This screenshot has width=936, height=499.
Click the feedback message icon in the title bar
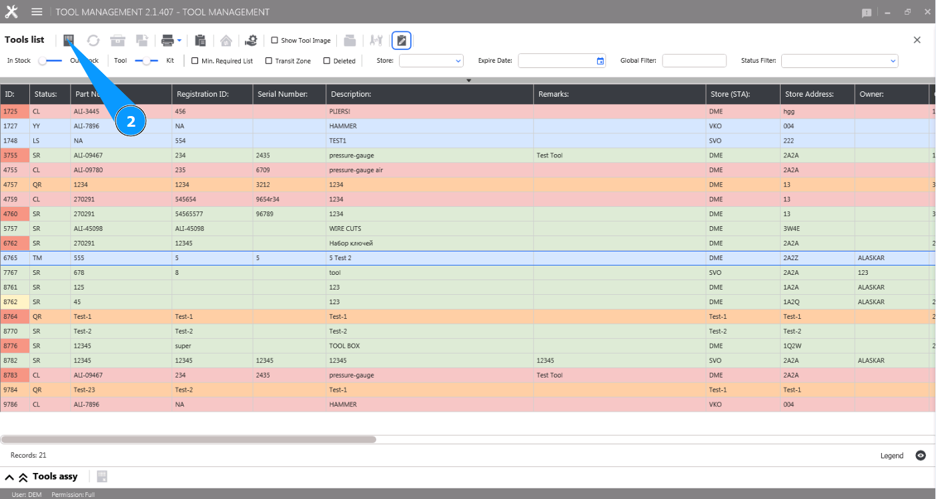click(867, 13)
